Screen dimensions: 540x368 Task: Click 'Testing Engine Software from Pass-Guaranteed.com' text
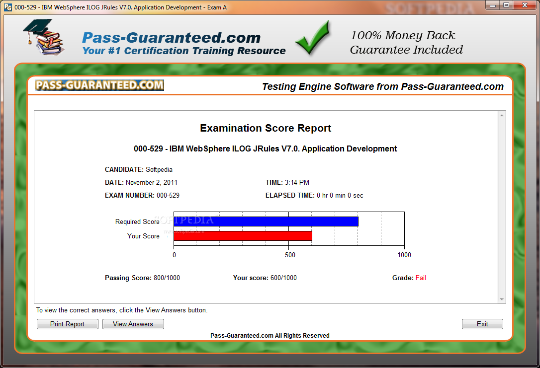coord(383,87)
